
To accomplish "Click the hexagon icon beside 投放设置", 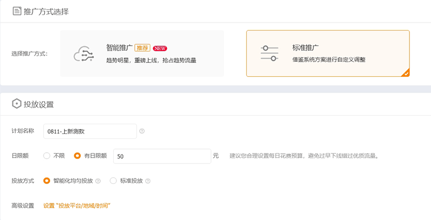I will 16,104.
